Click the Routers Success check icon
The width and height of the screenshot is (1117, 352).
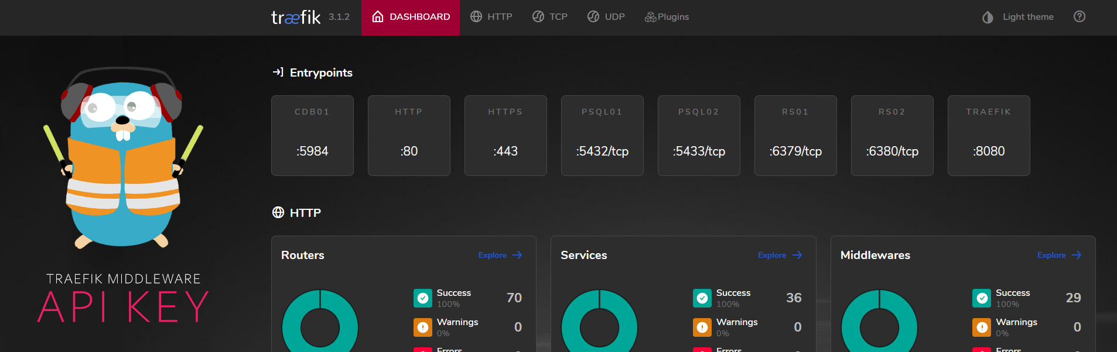[x=423, y=298]
